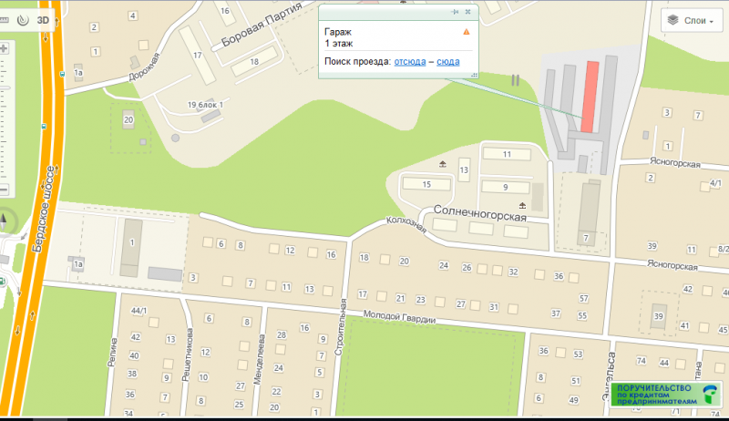Click the zoom level slider handle
Screen dimensions: 729x421
(5, 87)
